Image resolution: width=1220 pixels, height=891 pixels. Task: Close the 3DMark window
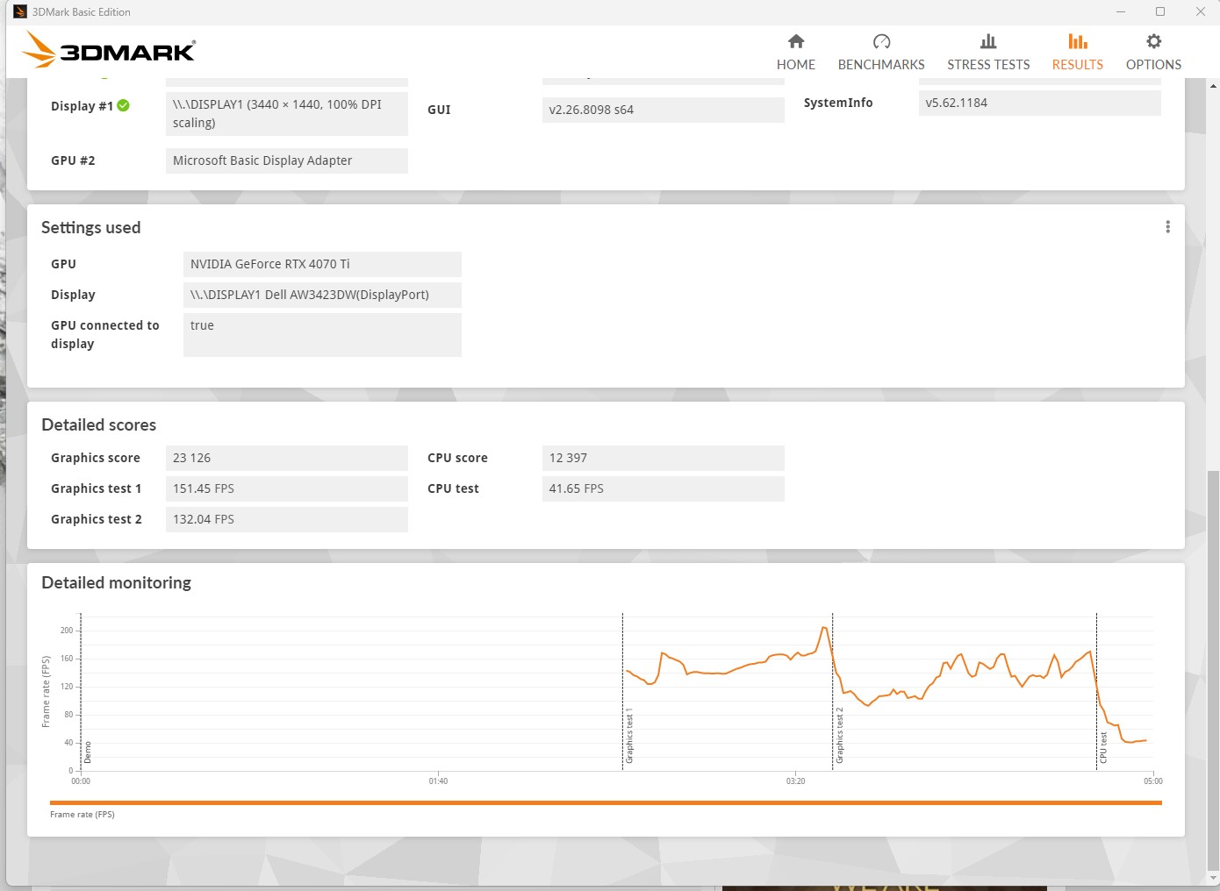click(x=1200, y=11)
